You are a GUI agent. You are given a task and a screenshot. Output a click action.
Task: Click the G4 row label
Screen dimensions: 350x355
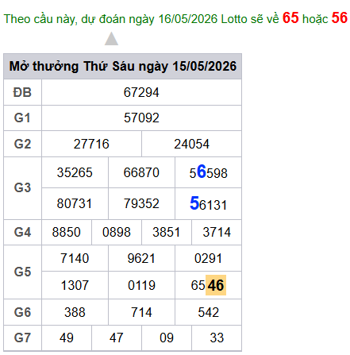[x=22, y=232]
